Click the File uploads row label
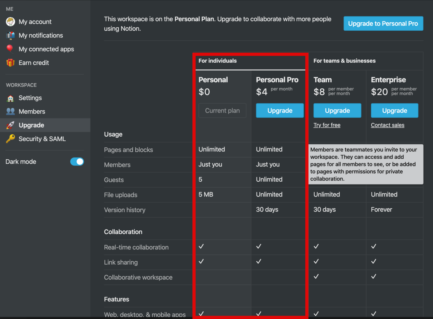 click(x=121, y=195)
